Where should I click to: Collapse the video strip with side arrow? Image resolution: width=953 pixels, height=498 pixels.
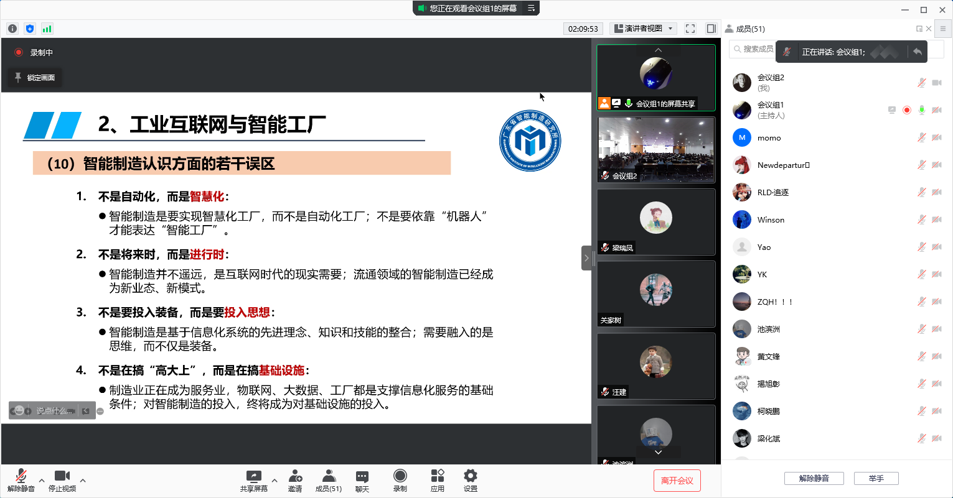point(586,257)
